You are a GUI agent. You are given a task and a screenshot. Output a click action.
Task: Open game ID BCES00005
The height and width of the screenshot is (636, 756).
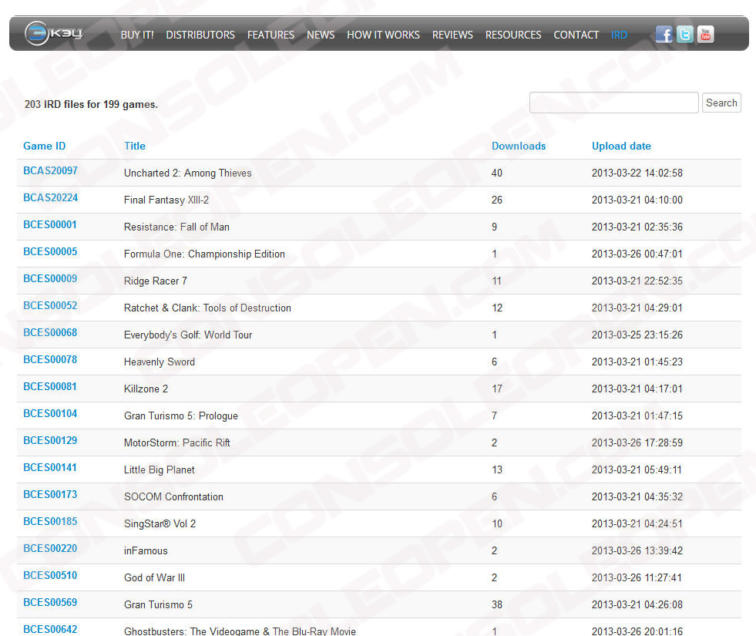click(50, 251)
